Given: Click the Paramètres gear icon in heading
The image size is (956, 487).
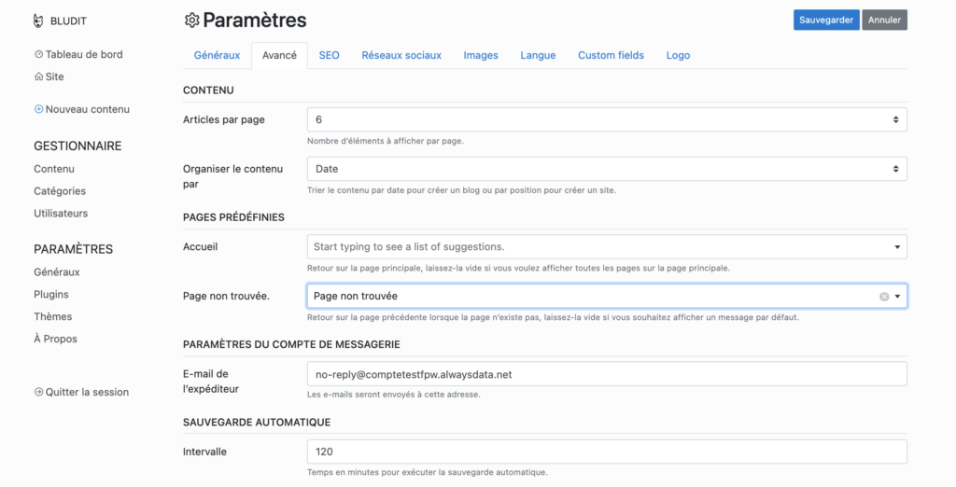Looking at the screenshot, I should click(192, 21).
